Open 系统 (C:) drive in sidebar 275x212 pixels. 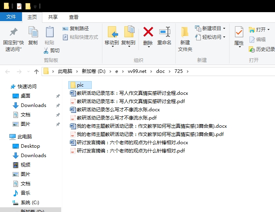pos(30,203)
